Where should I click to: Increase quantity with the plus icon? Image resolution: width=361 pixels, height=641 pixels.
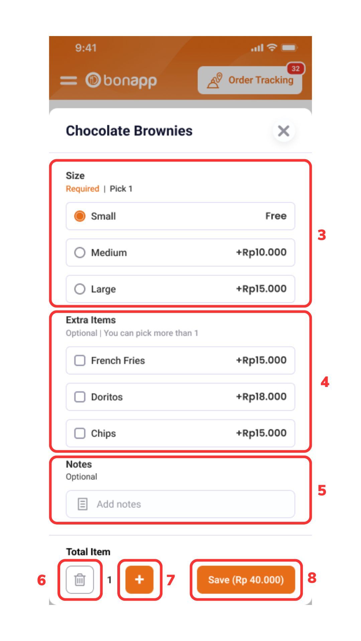tap(139, 580)
